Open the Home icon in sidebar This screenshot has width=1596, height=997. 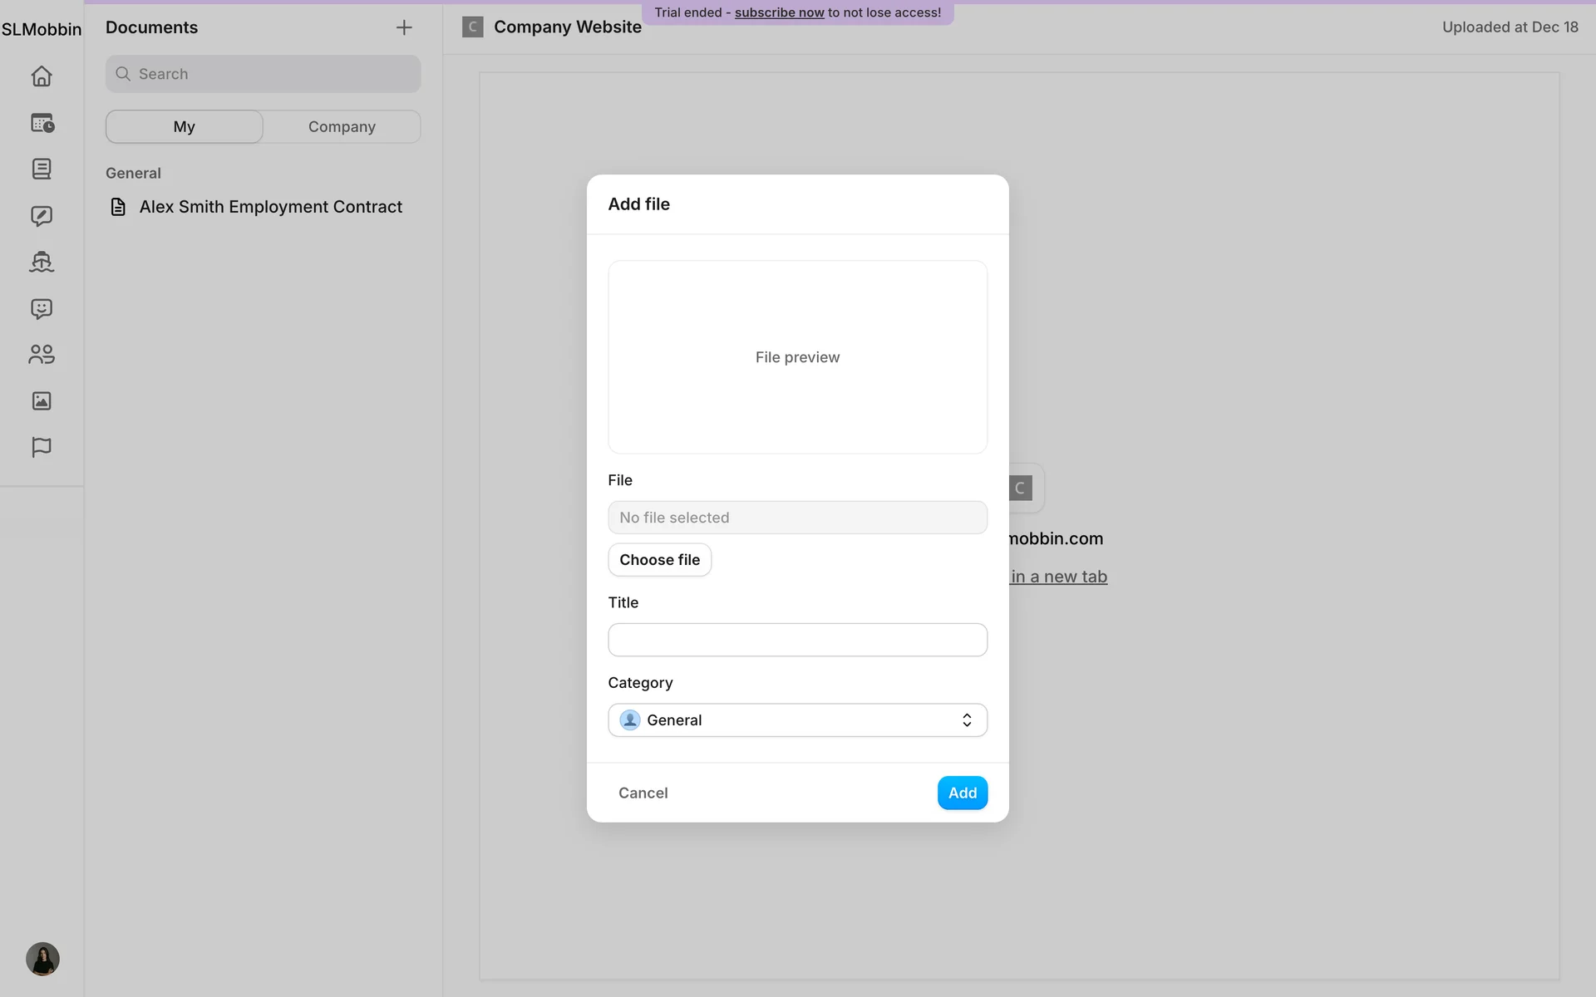pyautogui.click(x=42, y=76)
